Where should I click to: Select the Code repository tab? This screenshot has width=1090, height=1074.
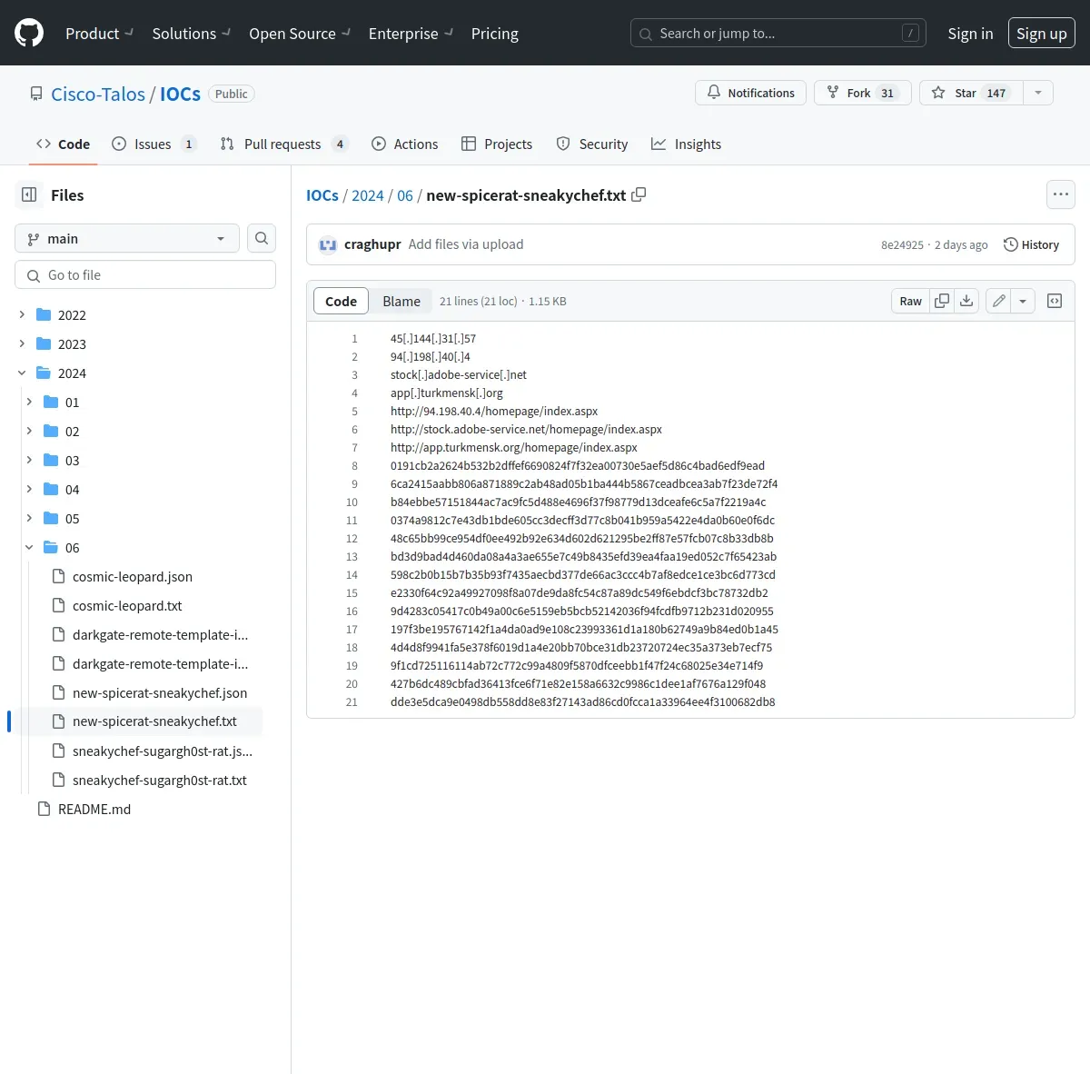[x=63, y=144]
